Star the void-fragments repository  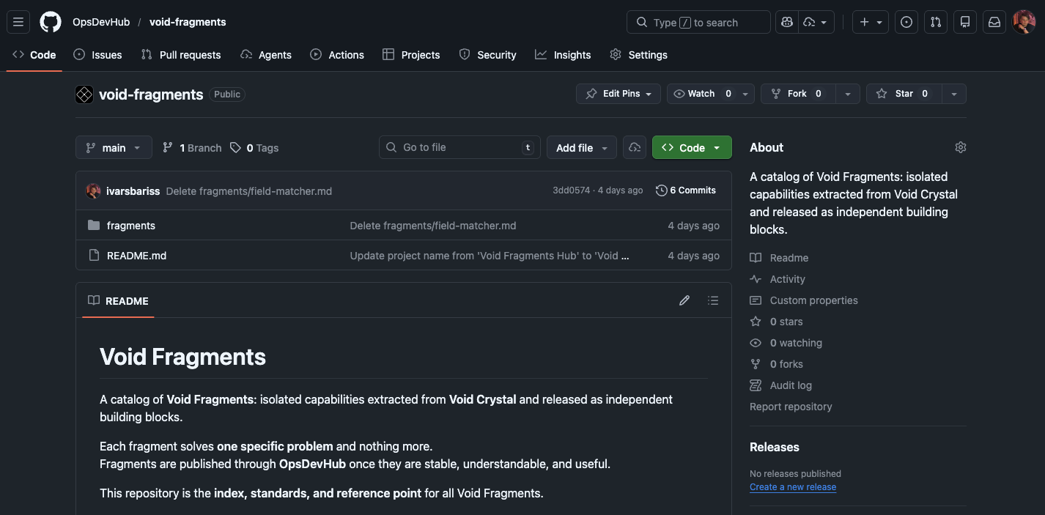coord(904,94)
